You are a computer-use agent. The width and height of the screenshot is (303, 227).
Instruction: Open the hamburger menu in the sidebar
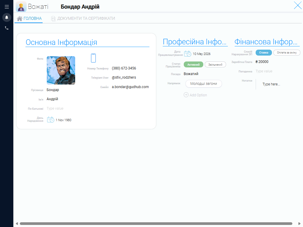(x=7, y=7)
